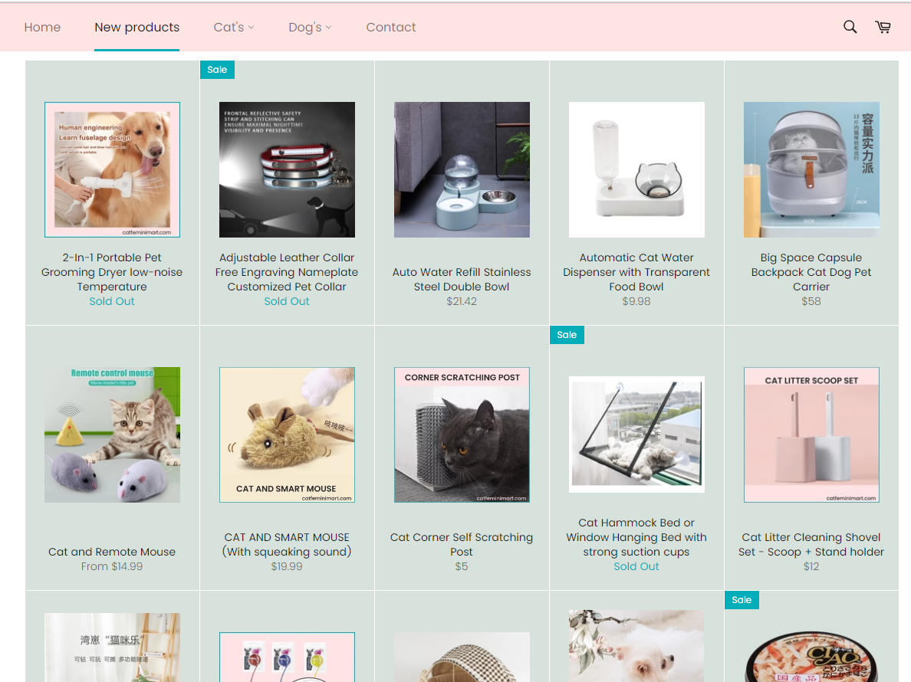Open the Cat Hammock Bed product title

click(636, 537)
